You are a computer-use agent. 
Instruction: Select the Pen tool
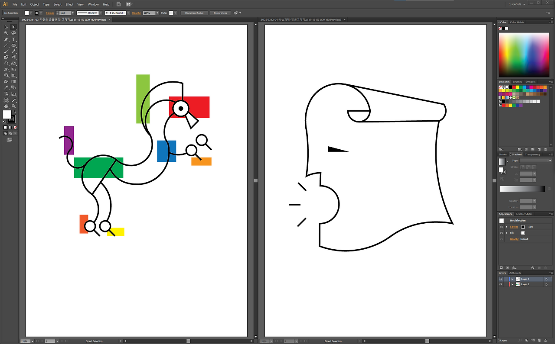pyautogui.click(x=5, y=39)
